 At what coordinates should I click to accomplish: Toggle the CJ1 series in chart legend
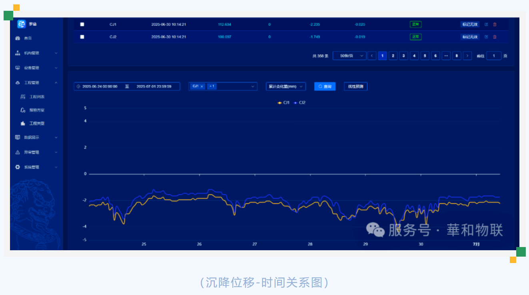283,103
